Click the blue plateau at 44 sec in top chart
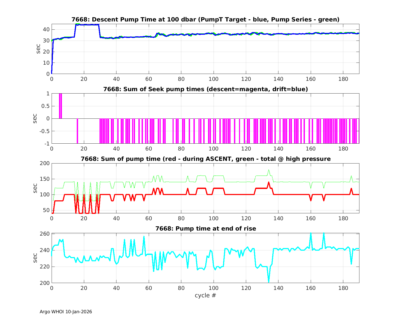The height and width of the screenshot is (318, 397). pos(87,25)
